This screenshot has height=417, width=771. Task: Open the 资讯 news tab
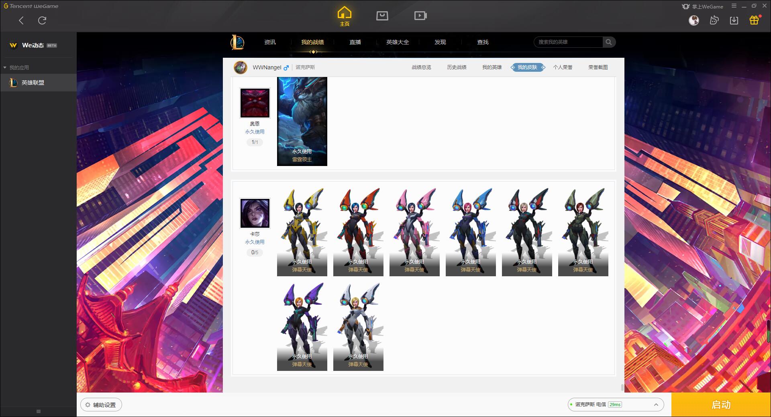pos(270,42)
